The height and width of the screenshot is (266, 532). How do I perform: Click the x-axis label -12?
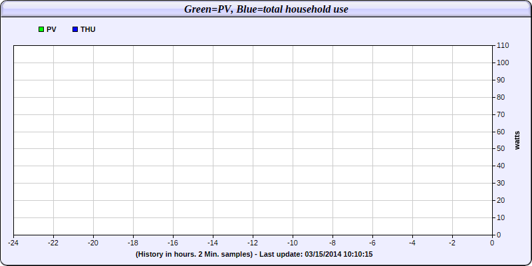[x=253, y=243]
